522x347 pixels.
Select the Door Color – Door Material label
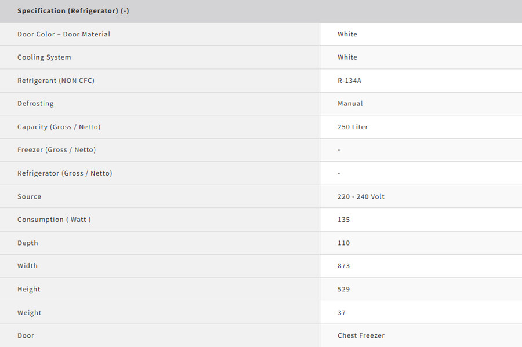[x=64, y=34]
